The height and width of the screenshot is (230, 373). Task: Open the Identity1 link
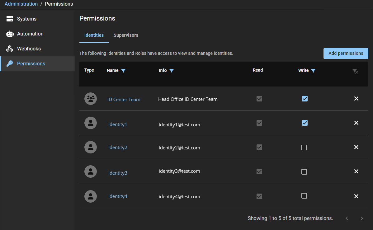pyautogui.click(x=117, y=124)
